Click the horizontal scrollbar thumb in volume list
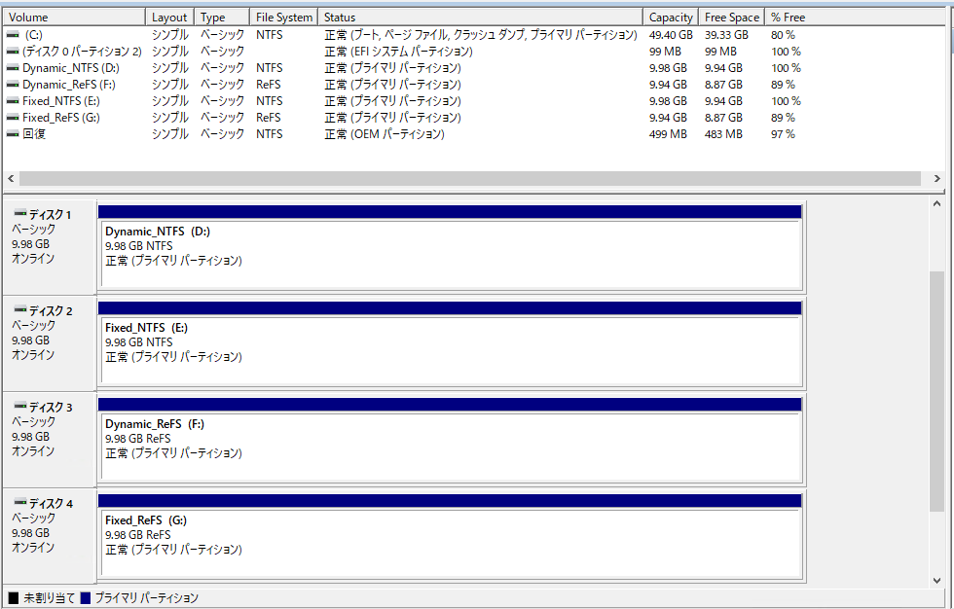The width and height of the screenshot is (954, 609). [469, 179]
